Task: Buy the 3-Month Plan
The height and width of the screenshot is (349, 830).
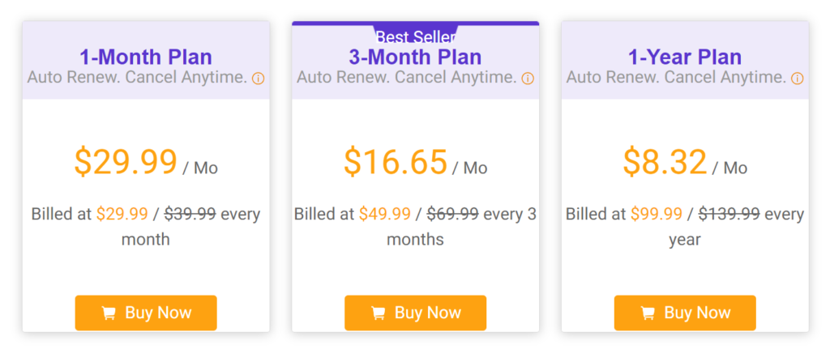Action: (x=416, y=313)
